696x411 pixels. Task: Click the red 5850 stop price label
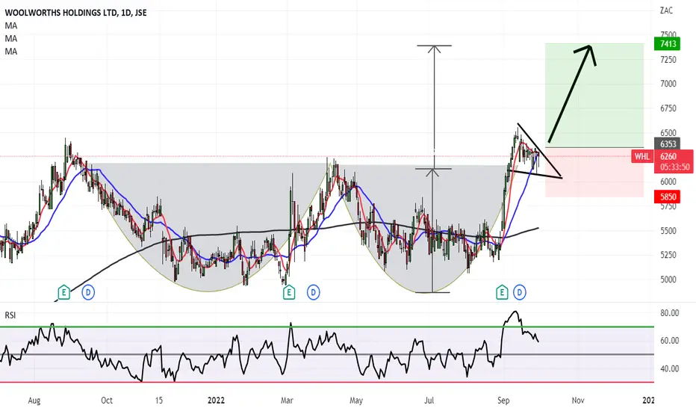tap(667, 197)
